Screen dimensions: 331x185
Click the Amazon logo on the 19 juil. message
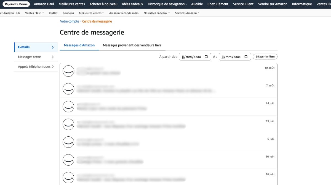(68, 124)
